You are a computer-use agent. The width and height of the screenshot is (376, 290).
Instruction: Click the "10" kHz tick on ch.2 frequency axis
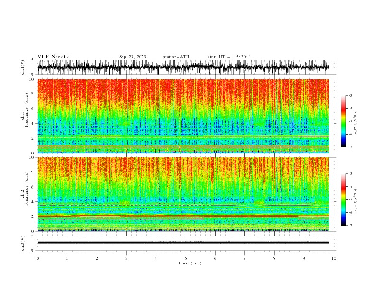[x=32, y=157]
